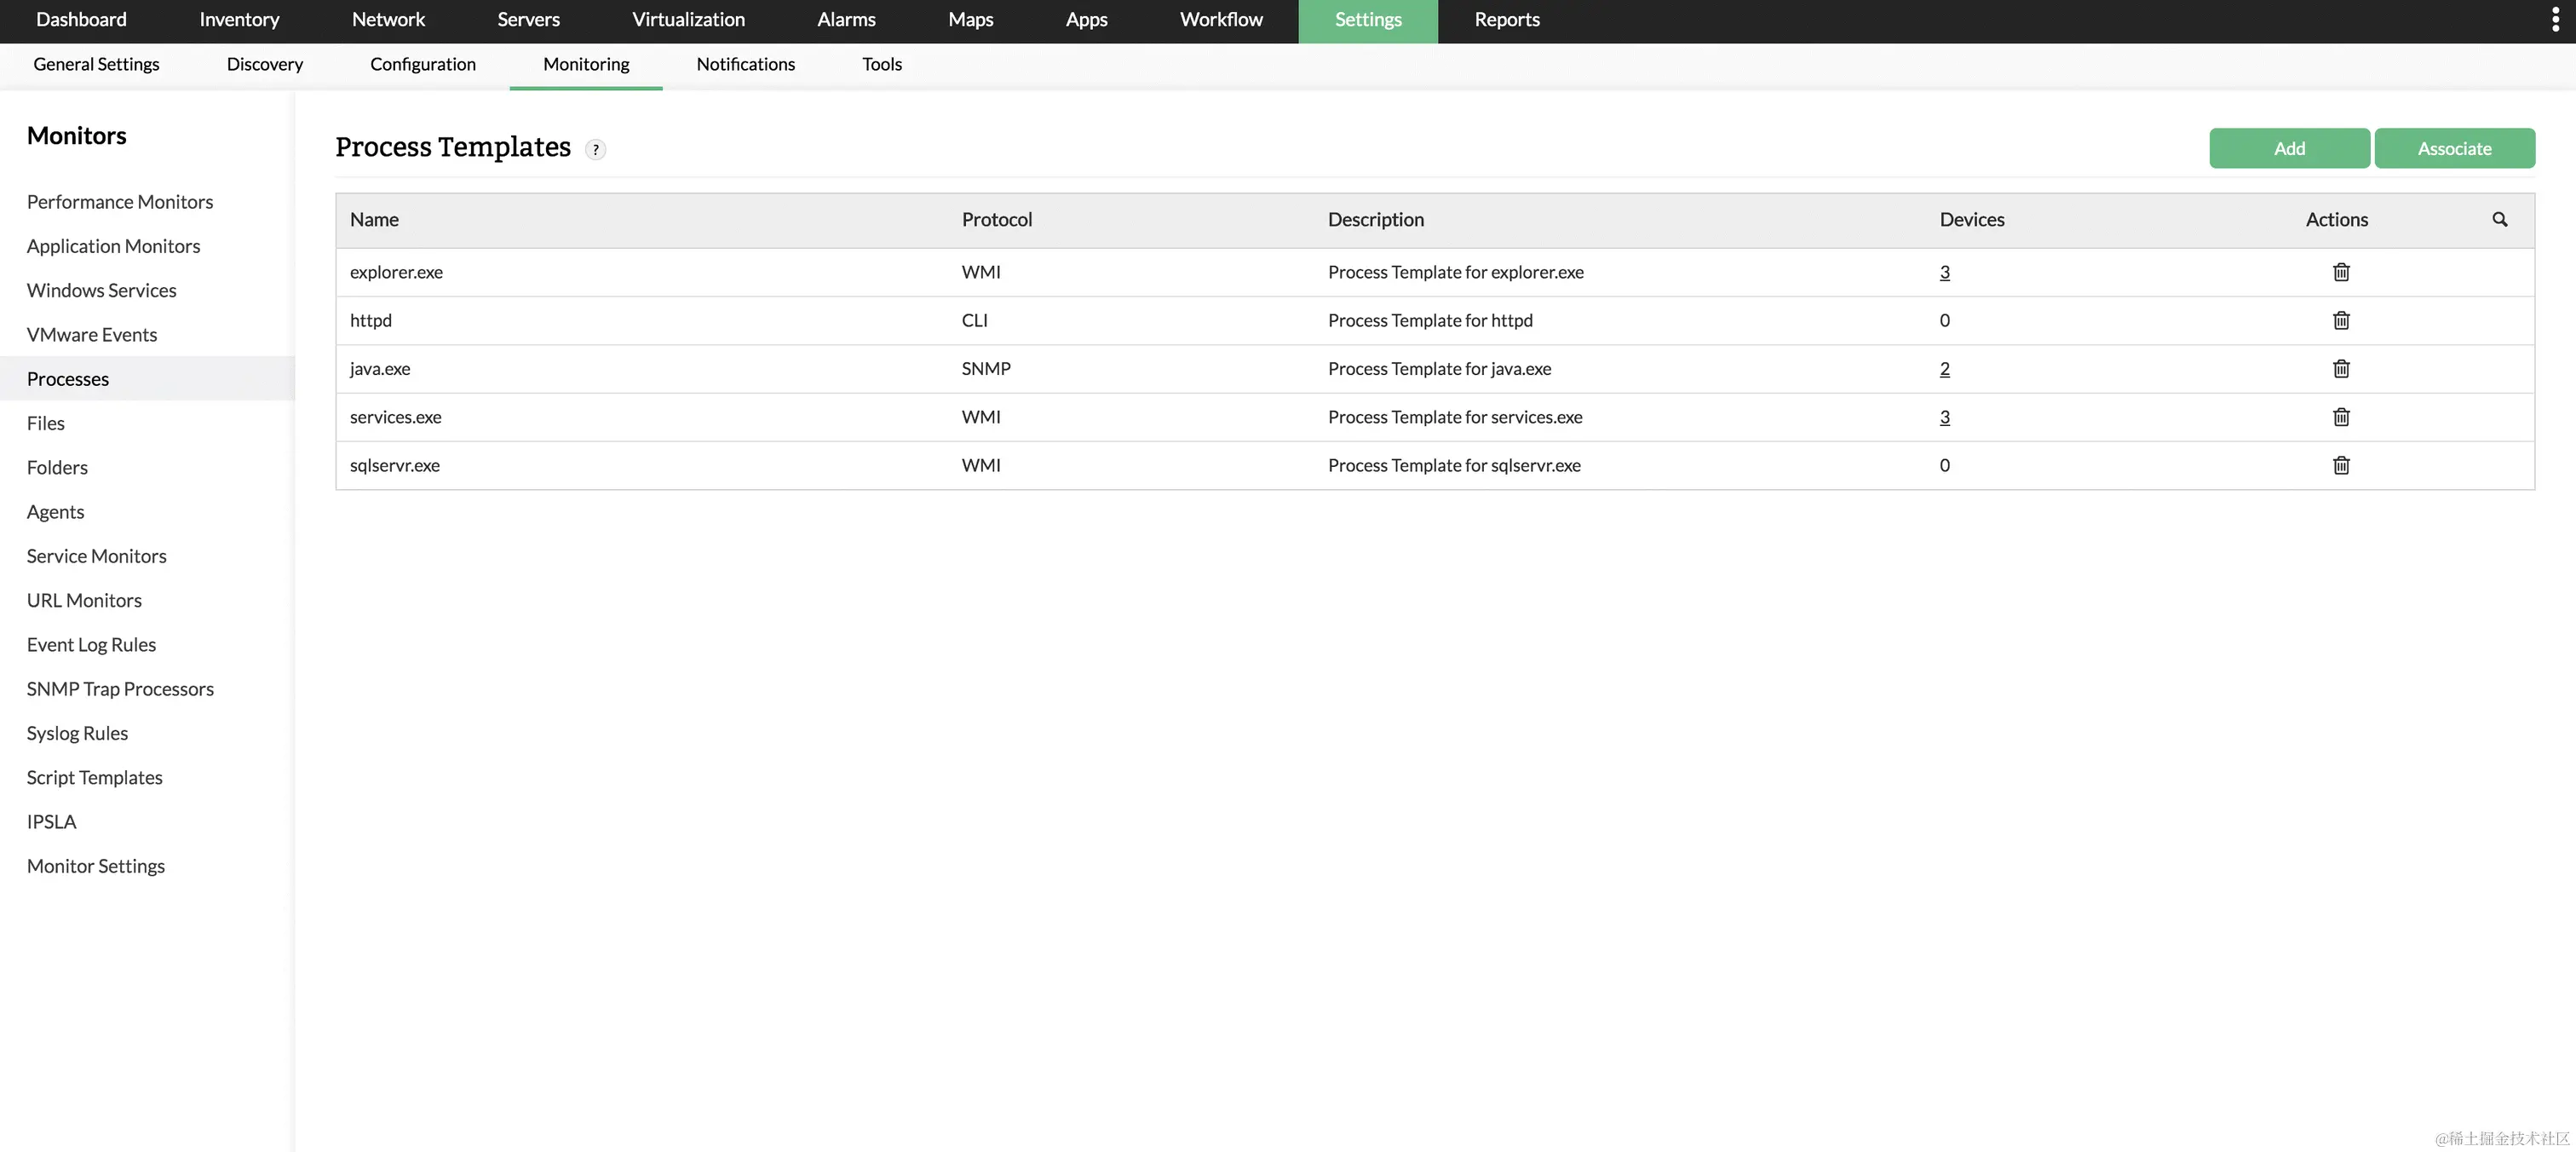Sort by the Devices column header
Viewport: 2576px width, 1152px height.
(1972, 219)
